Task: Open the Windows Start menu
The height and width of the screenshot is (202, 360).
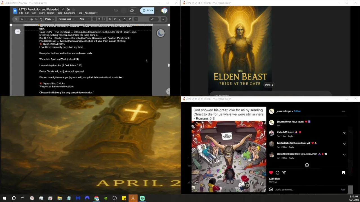Action: (x=4, y=198)
